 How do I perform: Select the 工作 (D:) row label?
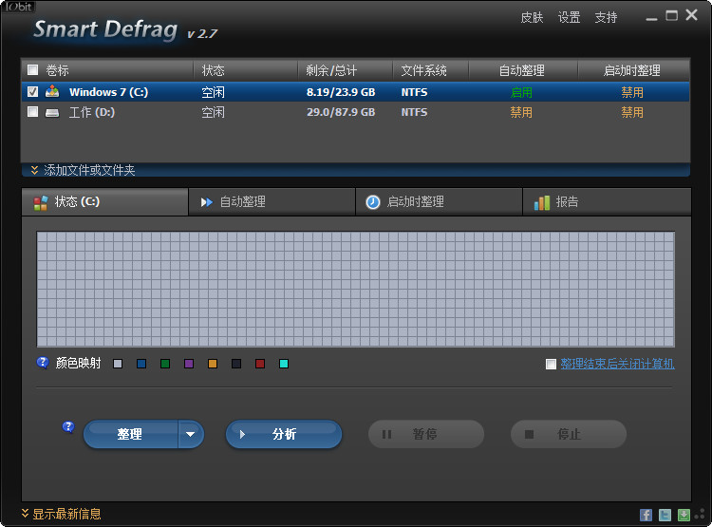92,112
